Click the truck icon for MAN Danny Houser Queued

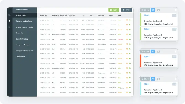130,49
